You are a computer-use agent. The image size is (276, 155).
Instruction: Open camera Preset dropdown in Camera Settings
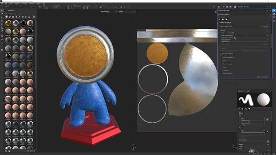[x=243, y=27]
